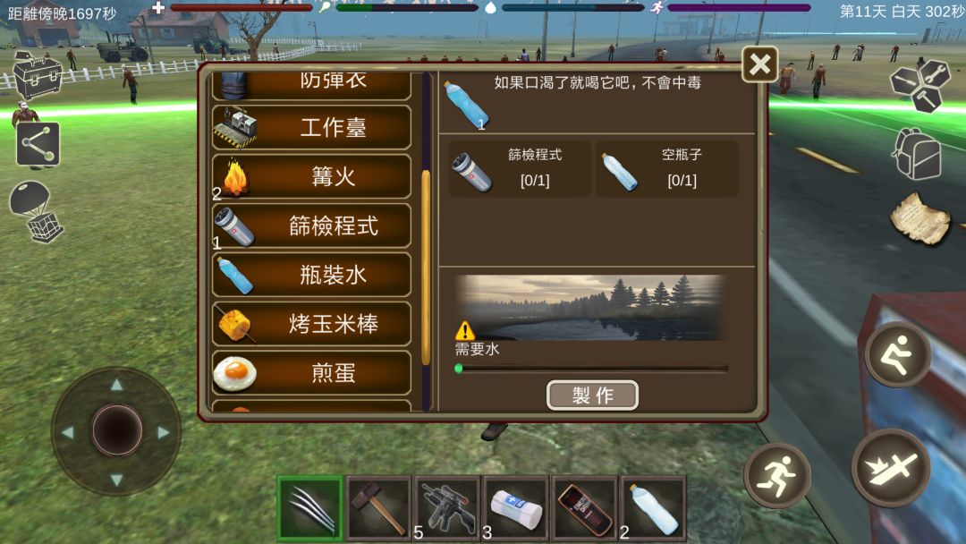Tap the sprint running button
966x544 pixels.
click(777, 476)
